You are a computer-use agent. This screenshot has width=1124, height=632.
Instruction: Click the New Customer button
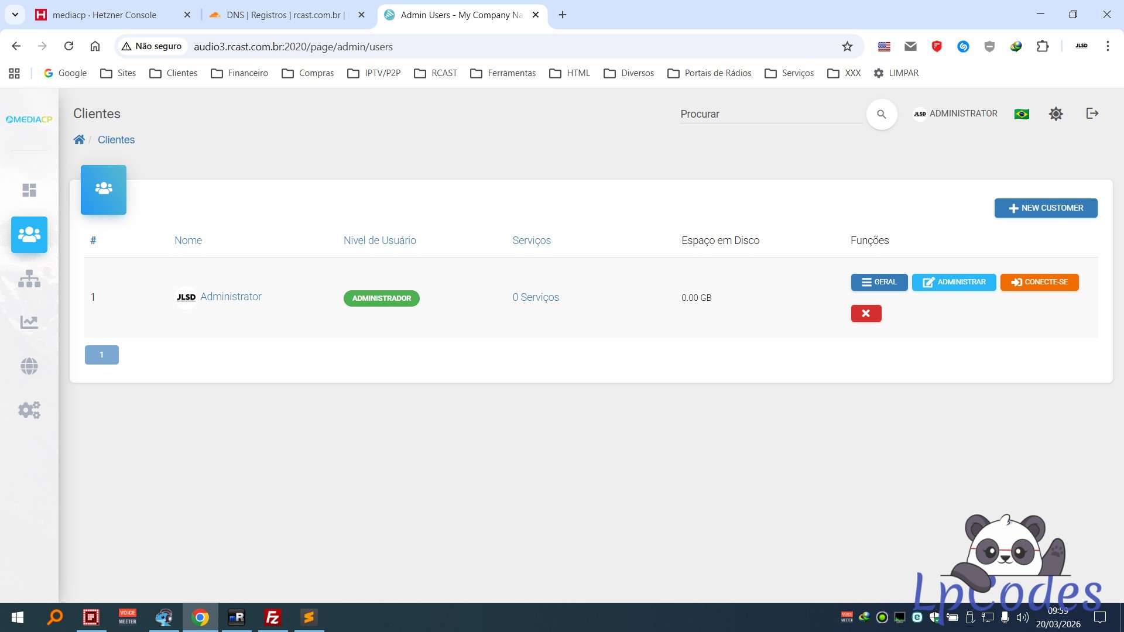pyautogui.click(x=1046, y=208)
